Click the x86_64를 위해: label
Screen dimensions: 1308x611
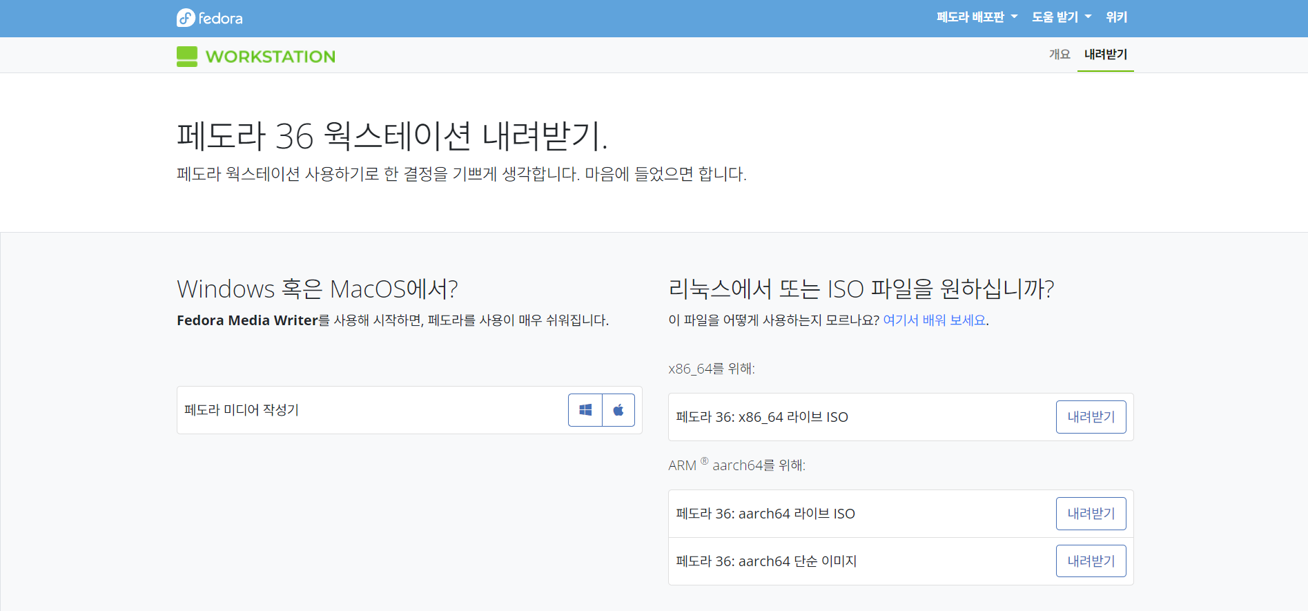[x=712, y=369]
